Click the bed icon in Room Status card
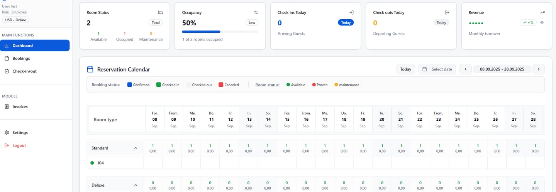This screenshot has width=556, height=192. 160,12
